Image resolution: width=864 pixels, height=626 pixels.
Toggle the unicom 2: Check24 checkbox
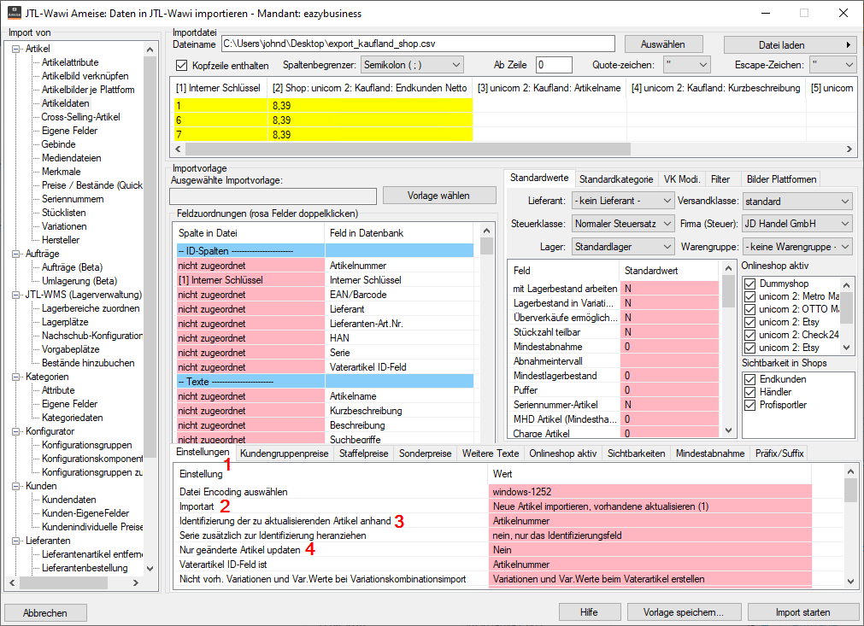[749, 335]
